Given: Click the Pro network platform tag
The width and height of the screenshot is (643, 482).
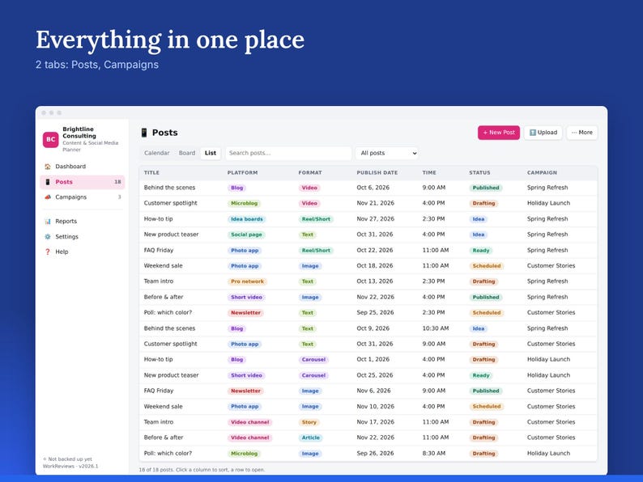Looking at the screenshot, I should [247, 281].
